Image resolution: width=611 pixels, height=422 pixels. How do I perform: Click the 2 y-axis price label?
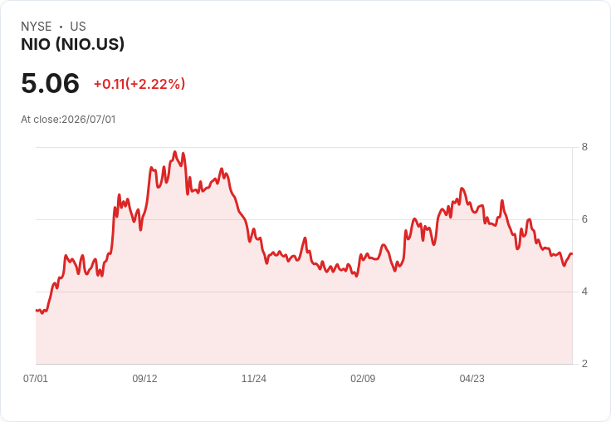584,364
